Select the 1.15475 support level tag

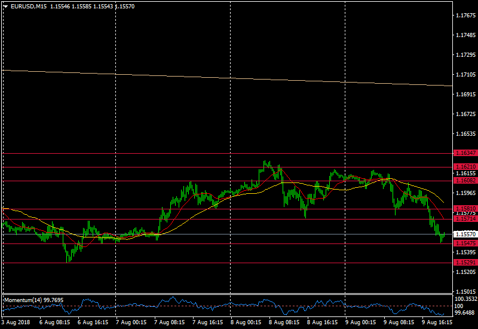[x=465, y=243]
